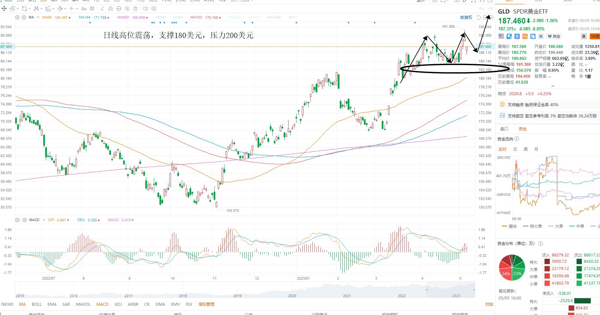Toggle magnet snap mode for drawings
This screenshot has width=600, height=315.
[111, 9]
